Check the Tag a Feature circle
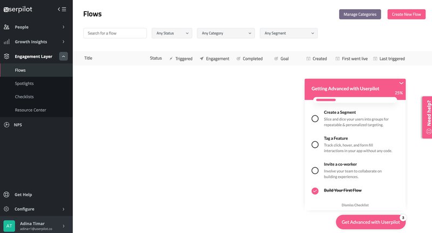 coord(315,145)
